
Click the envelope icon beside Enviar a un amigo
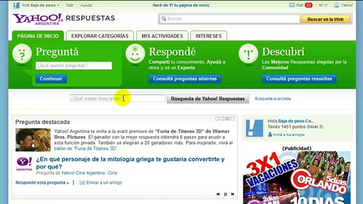82,183
